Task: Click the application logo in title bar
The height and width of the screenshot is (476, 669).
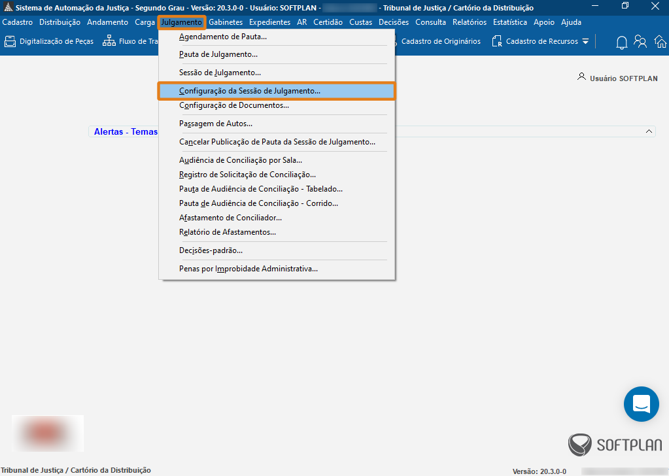Action: pyautogui.click(x=8, y=7)
